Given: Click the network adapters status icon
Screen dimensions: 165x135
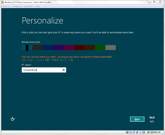Looking at the screenshot, I should (137, 132).
